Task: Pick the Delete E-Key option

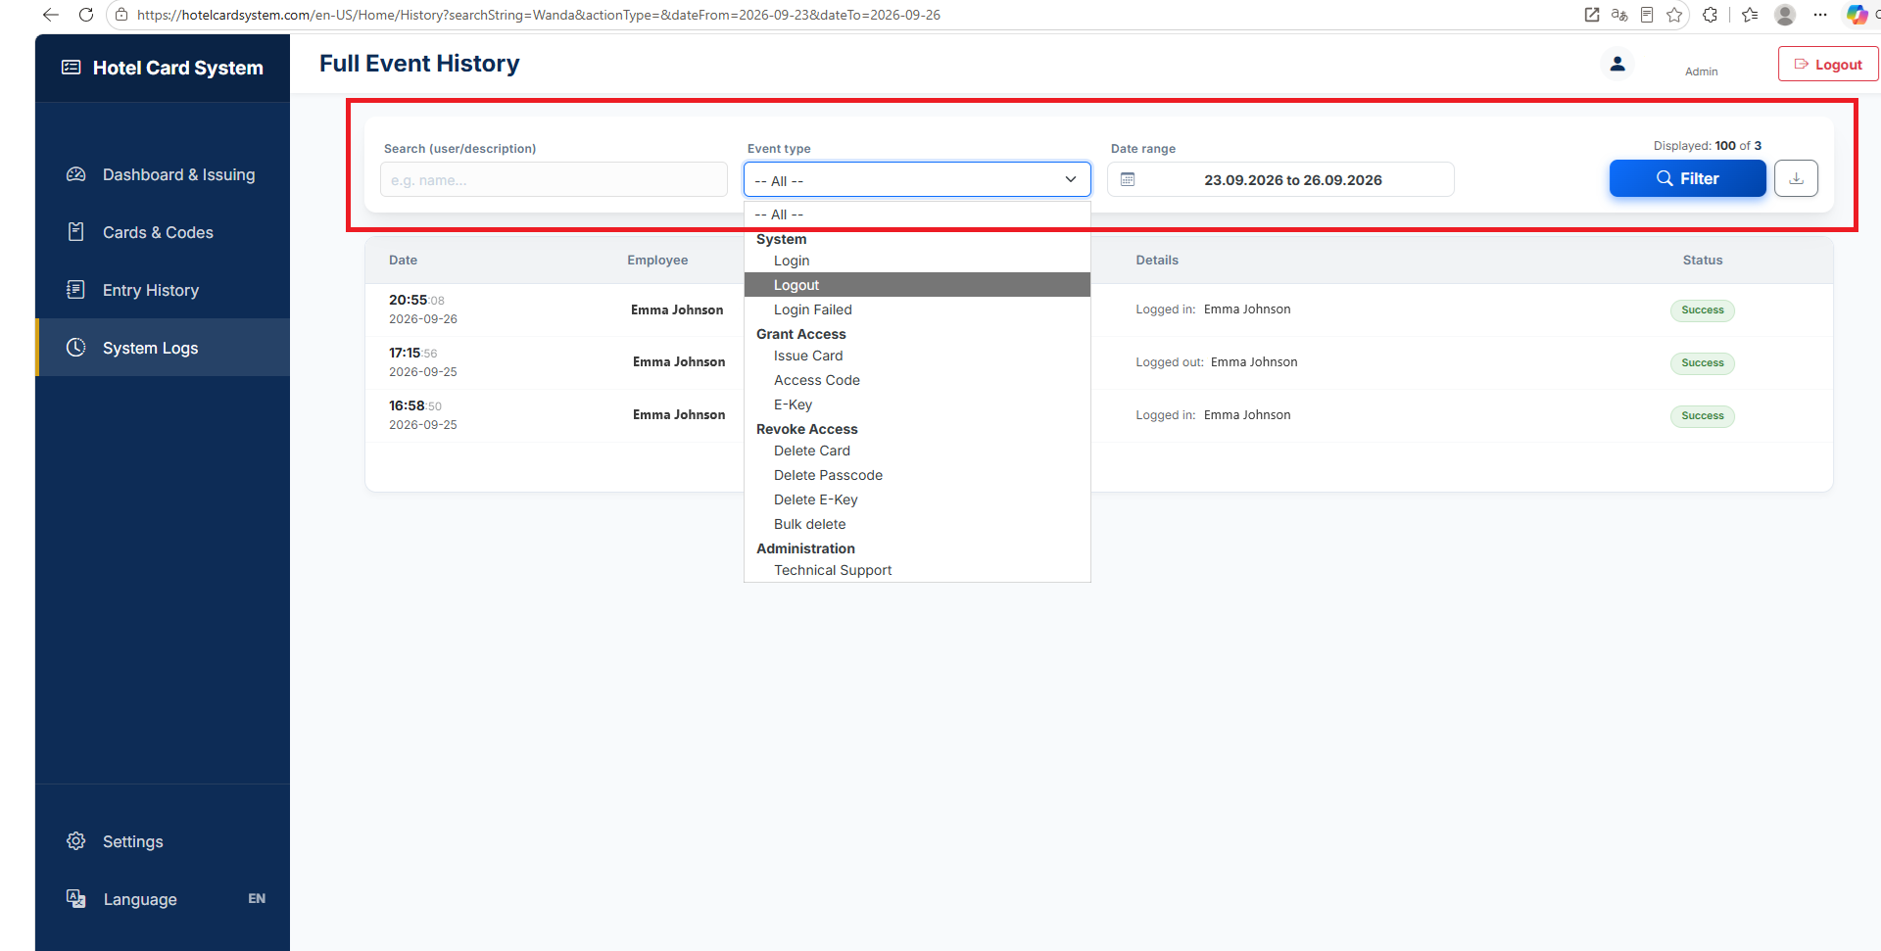Action: click(x=917, y=499)
